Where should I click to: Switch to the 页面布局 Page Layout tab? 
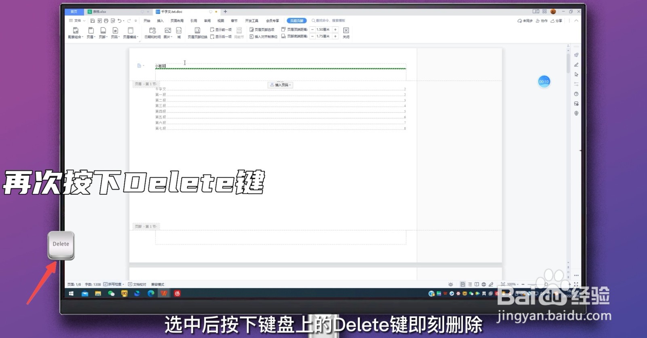[177, 21]
